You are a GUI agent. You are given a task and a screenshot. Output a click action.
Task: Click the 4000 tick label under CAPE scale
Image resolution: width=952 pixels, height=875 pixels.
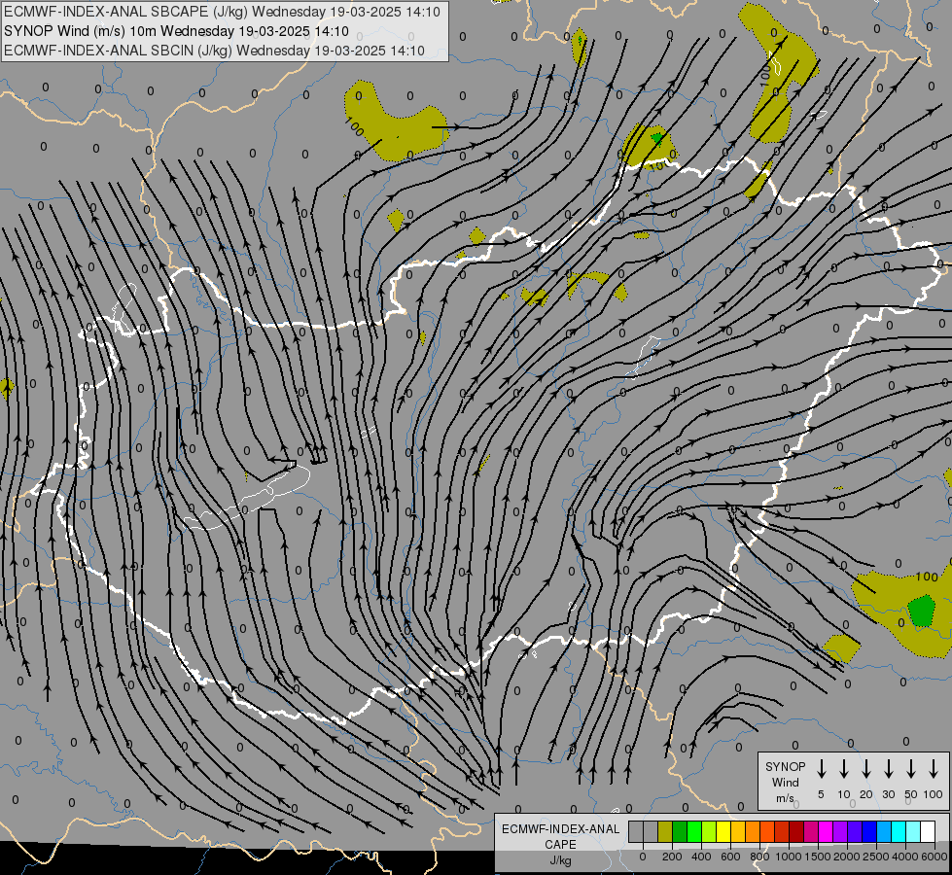(905, 857)
